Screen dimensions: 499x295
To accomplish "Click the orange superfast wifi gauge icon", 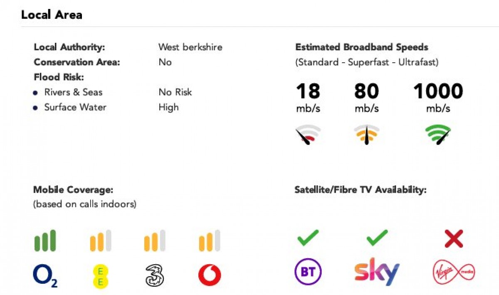I will tap(366, 135).
